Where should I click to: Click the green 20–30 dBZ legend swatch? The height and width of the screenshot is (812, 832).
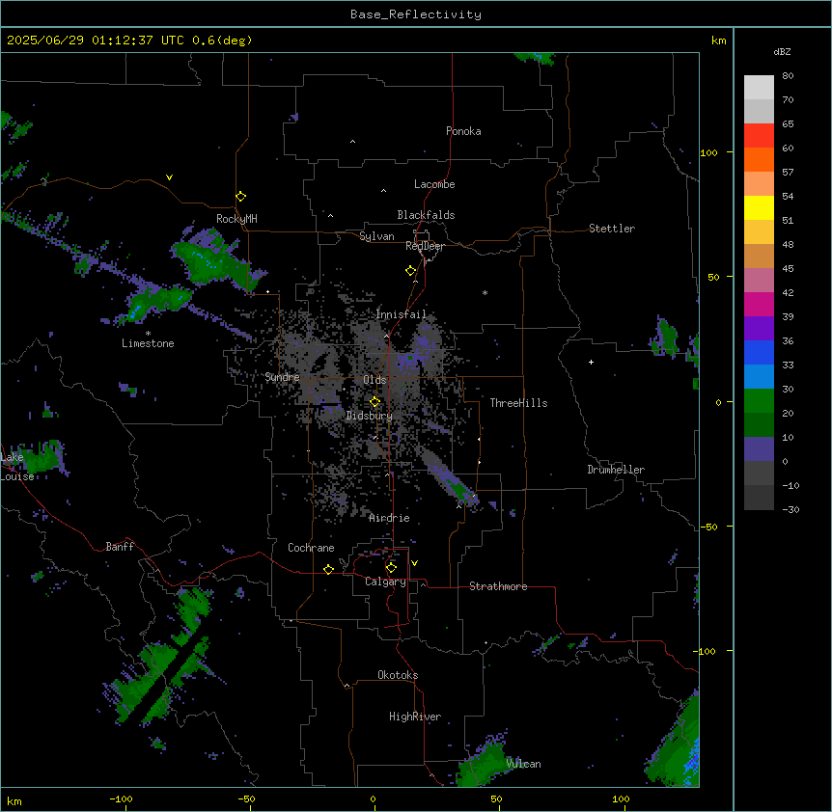tap(759, 401)
